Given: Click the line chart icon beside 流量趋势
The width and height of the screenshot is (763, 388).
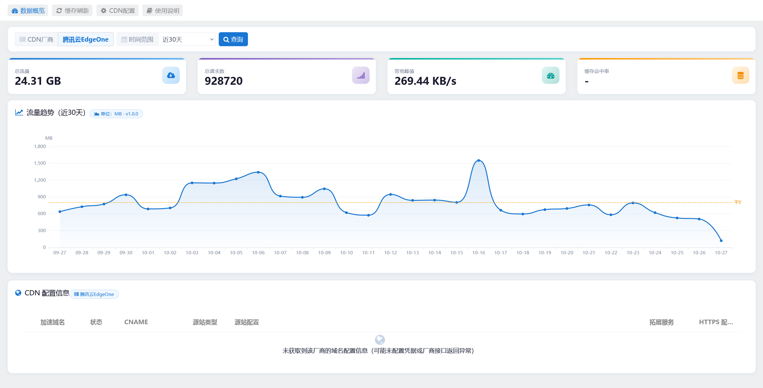Looking at the screenshot, I should 19,112.
